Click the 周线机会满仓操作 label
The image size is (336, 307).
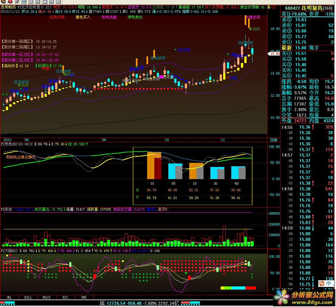[x=21, y=157]
